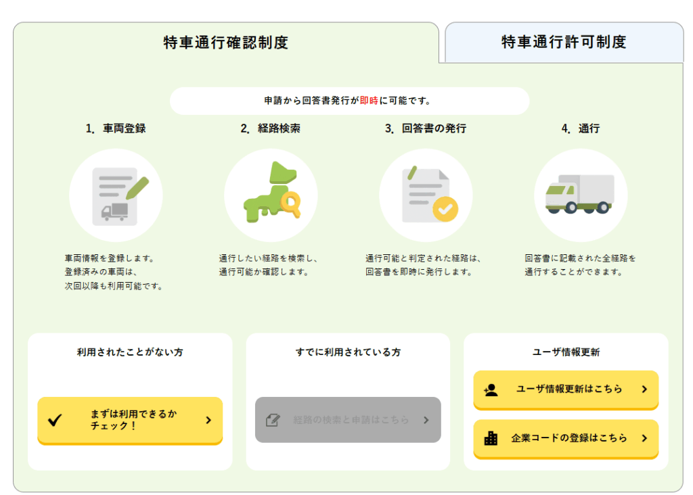Click the checkmark icon on the チェック button
The height and width of the screenshot is (495, 693).
55,420
